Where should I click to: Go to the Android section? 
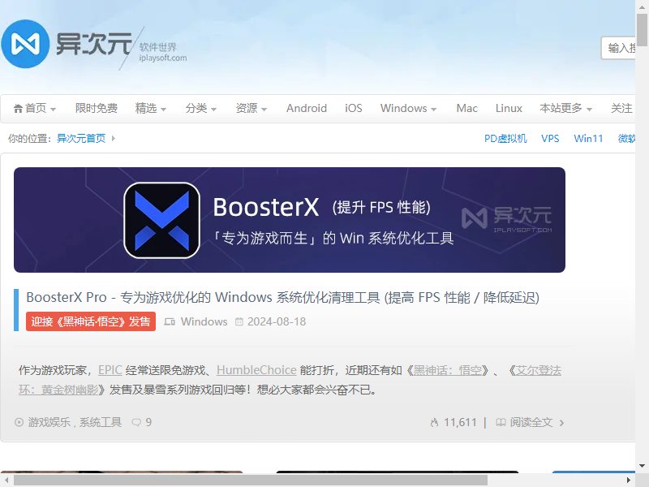[307, 108]
